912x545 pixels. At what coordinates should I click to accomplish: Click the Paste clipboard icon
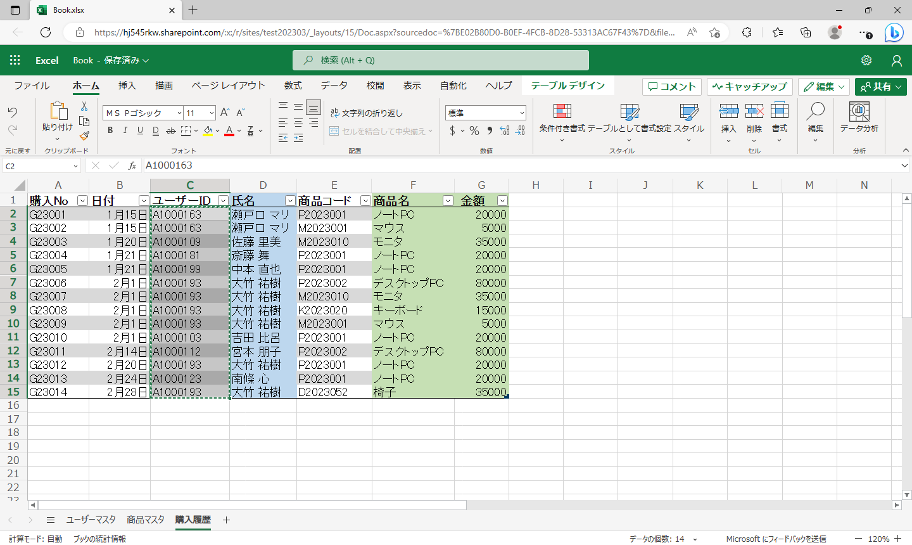[x=58, y=111]
